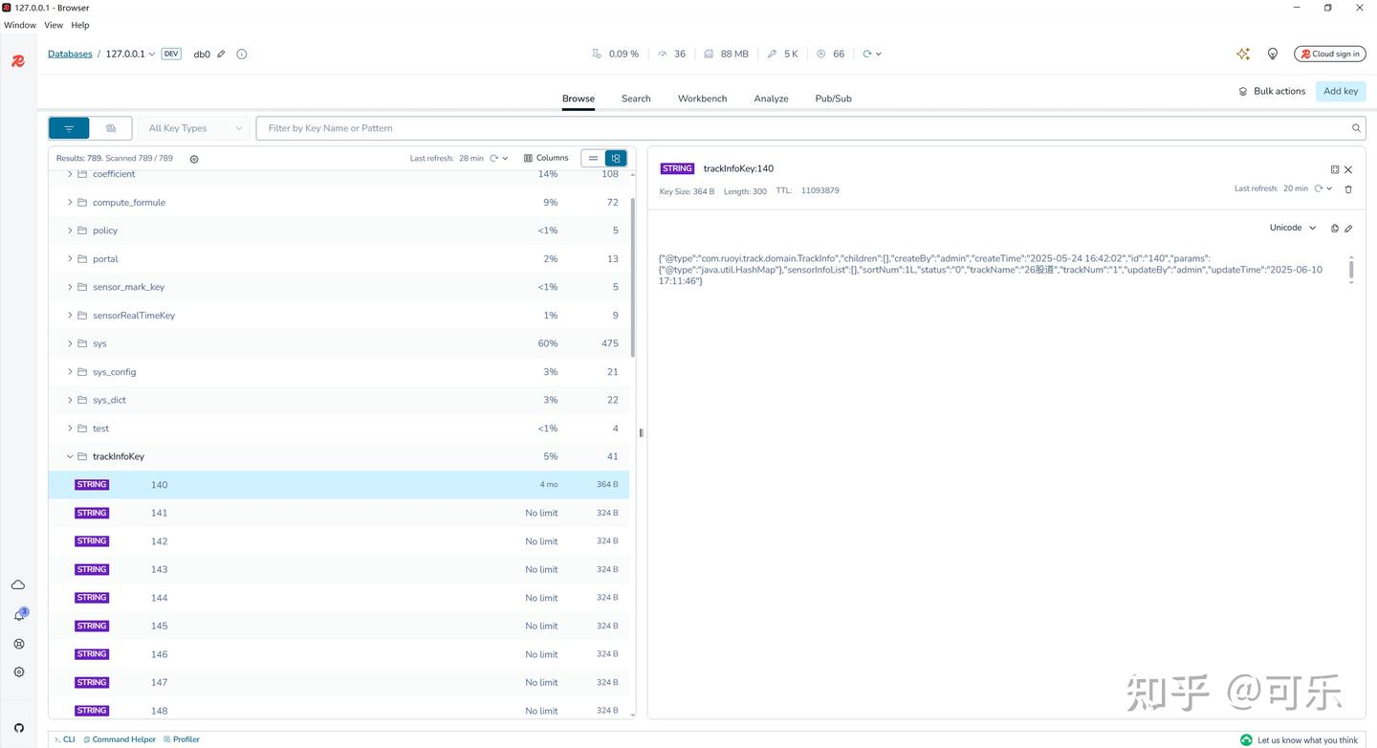Click the 5 K total keys stat
1377x748 pixels.
tap(782, 55)
